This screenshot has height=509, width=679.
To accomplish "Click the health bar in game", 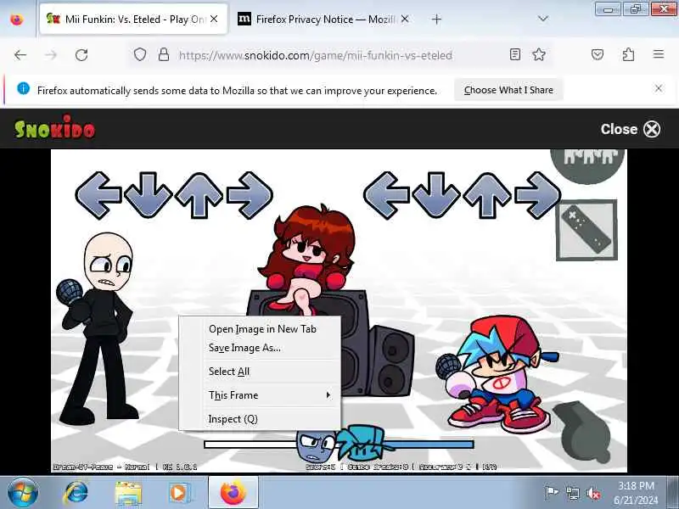I will click(339, 445).
